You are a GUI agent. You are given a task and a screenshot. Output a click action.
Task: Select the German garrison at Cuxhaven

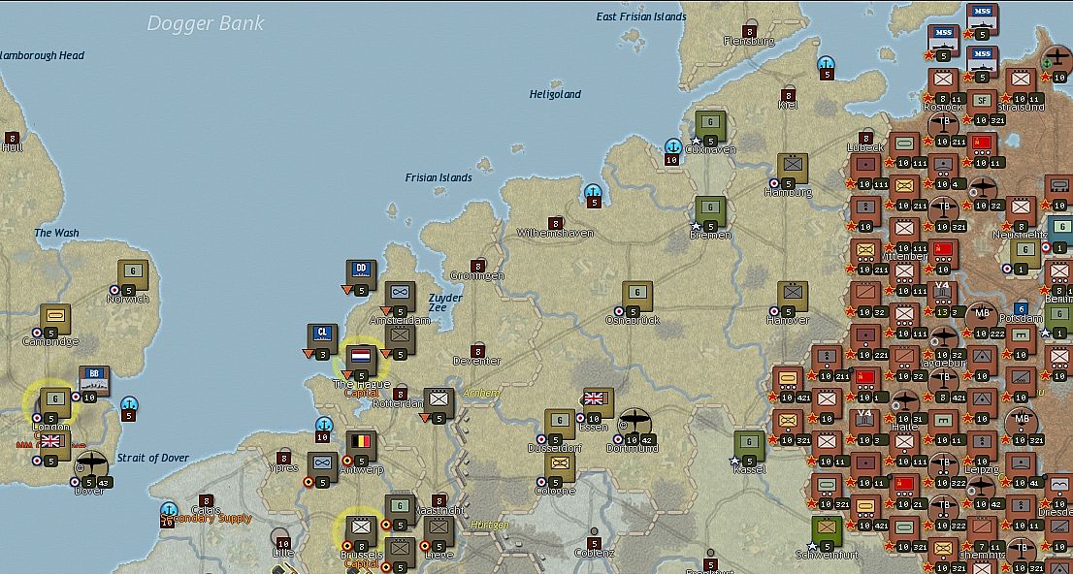click(710, 126)
